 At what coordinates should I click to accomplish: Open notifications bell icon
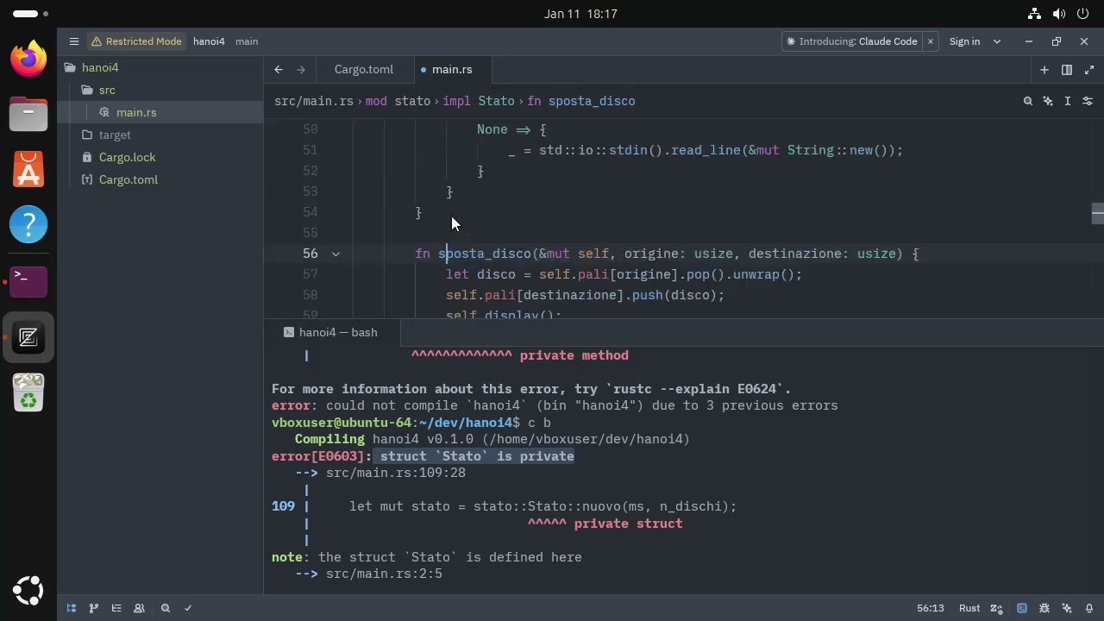coord(1089,608)
